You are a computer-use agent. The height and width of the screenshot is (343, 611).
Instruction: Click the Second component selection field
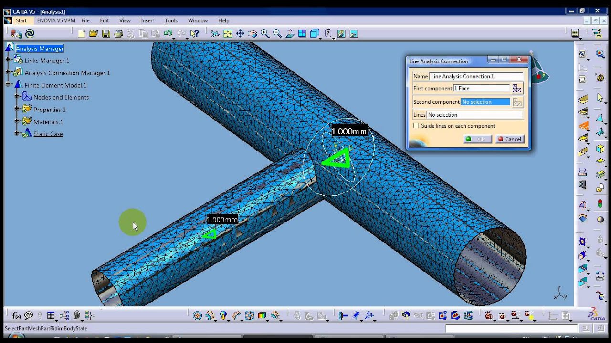click(485, 102)
